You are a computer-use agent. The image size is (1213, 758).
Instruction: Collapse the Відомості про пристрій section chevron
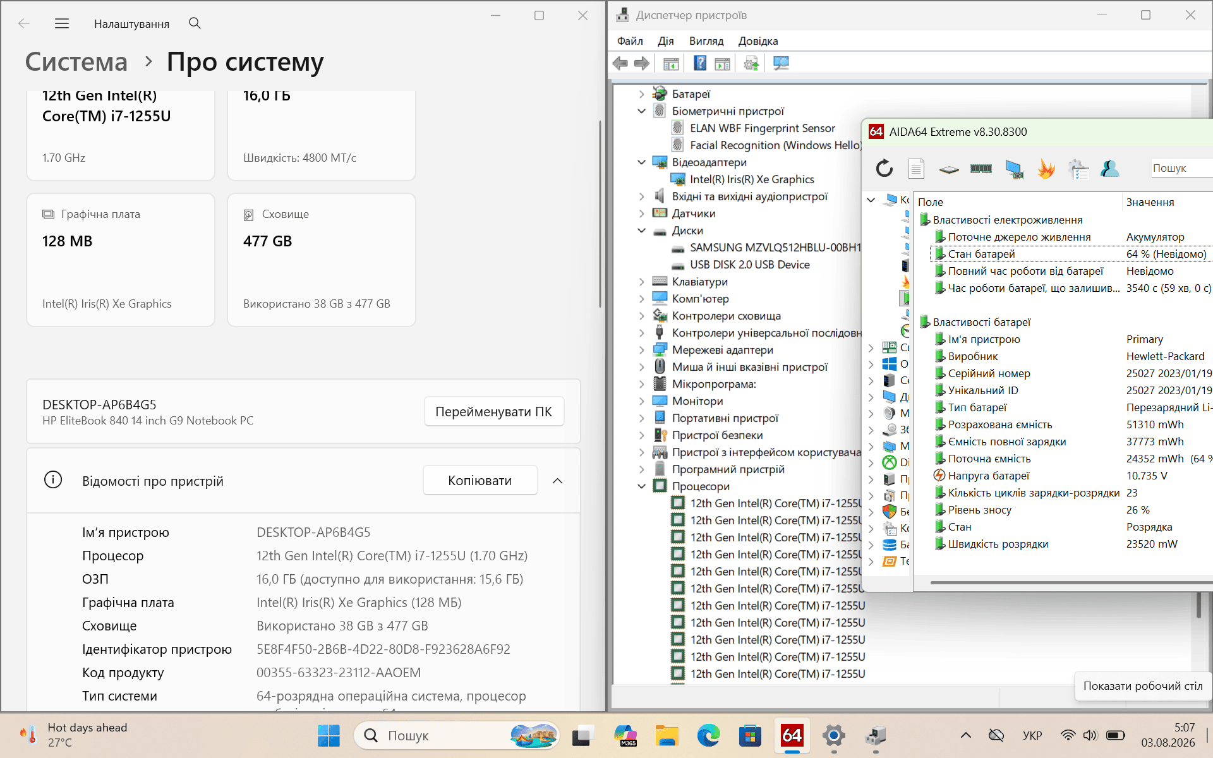(557, 481)
